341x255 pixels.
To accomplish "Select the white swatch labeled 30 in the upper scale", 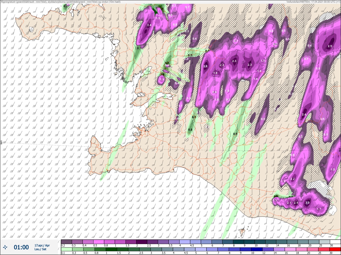I will [x=335, y=242].
